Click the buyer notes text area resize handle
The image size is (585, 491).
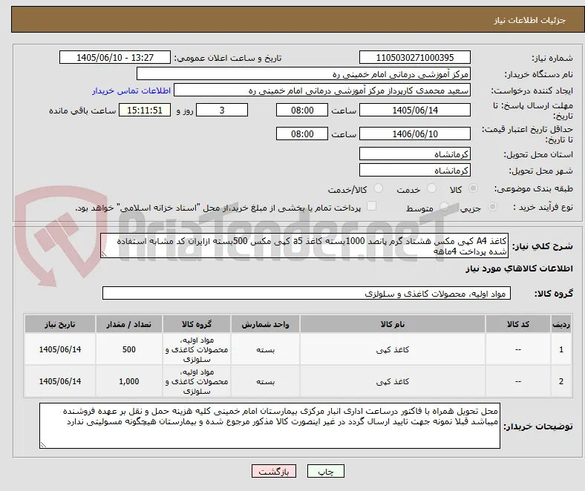[43, 445]
